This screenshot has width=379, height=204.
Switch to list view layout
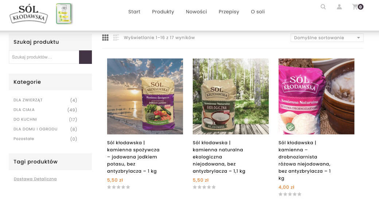point(116,38)
